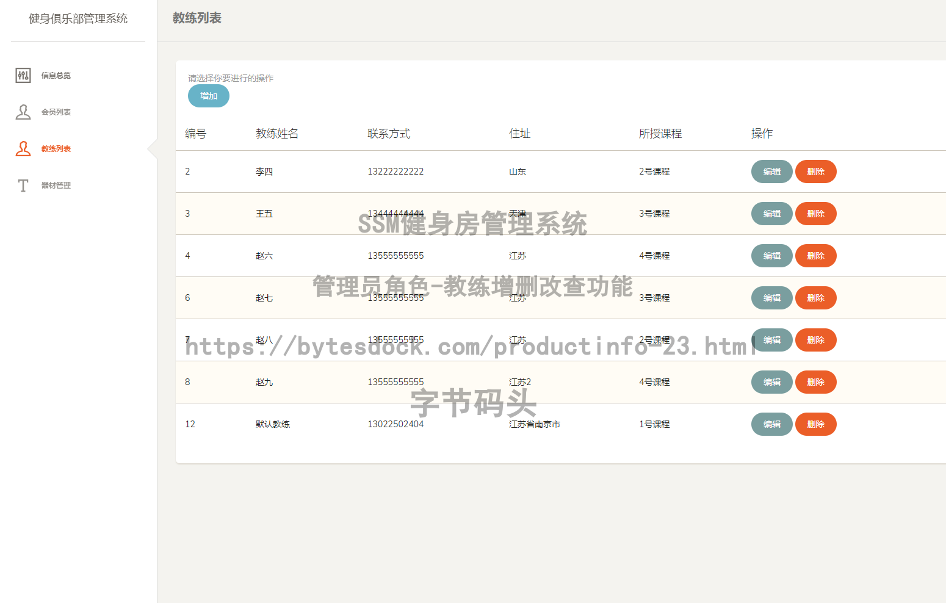Click the 器材管理 T-shaped icon
The width and height of the screenshot is (946, 603).
click(23, 186)
